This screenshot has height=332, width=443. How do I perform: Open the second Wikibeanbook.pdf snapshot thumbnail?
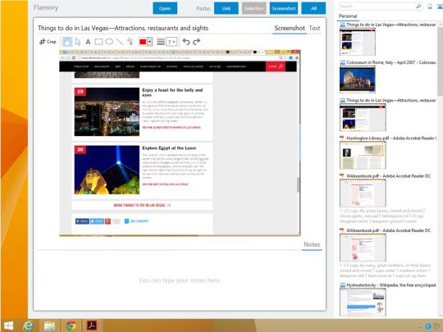(x=363, y=248)
